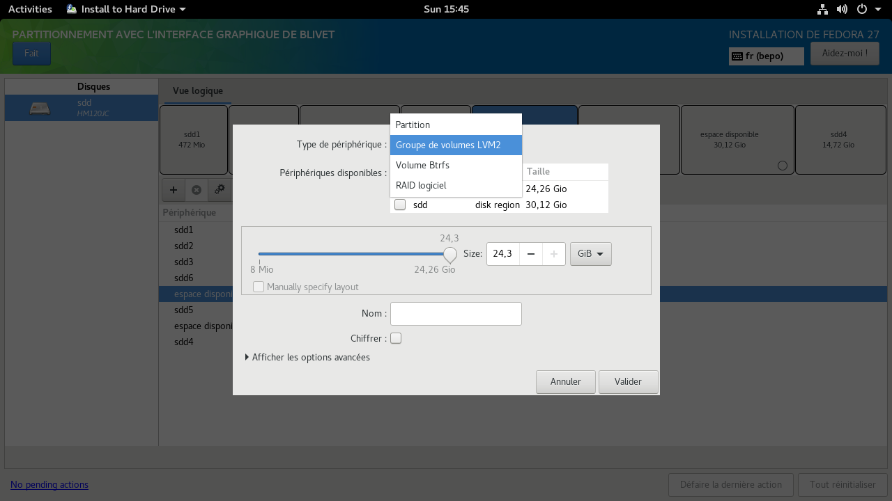The height and width of the screenshot is (501, 892).
Task: Click the Size value field showing 24,3
Action: click(x=503, y=254)
